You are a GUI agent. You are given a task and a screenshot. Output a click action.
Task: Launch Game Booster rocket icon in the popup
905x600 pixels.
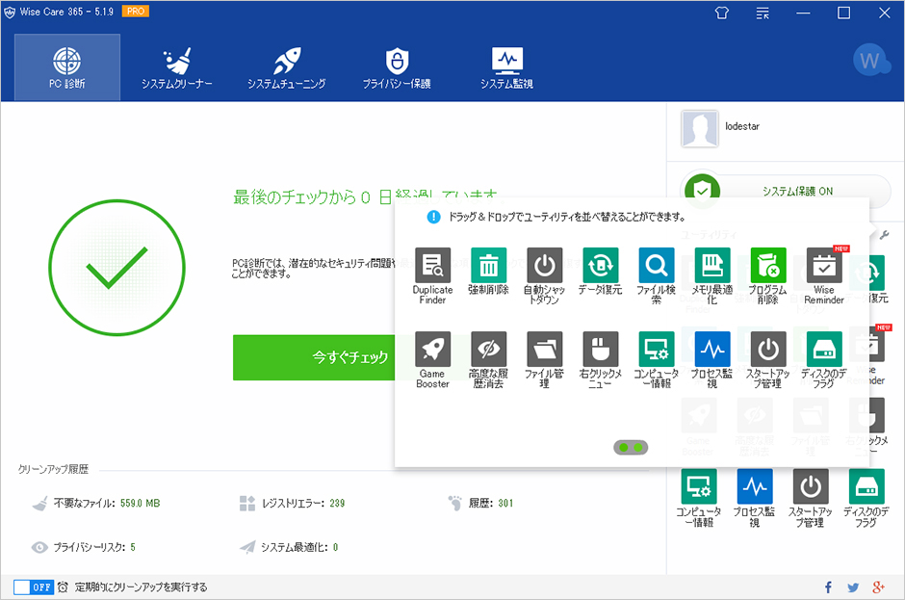click(432, 350)
